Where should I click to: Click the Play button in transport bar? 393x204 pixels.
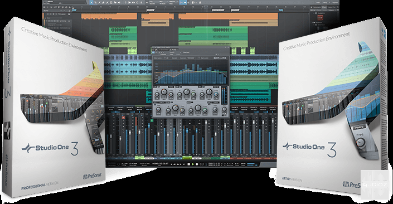[x=193, y=164]
